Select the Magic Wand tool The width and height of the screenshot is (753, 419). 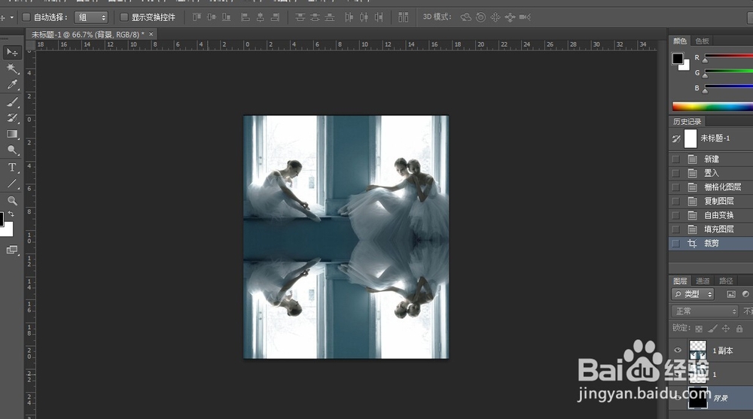pos(12,68)
